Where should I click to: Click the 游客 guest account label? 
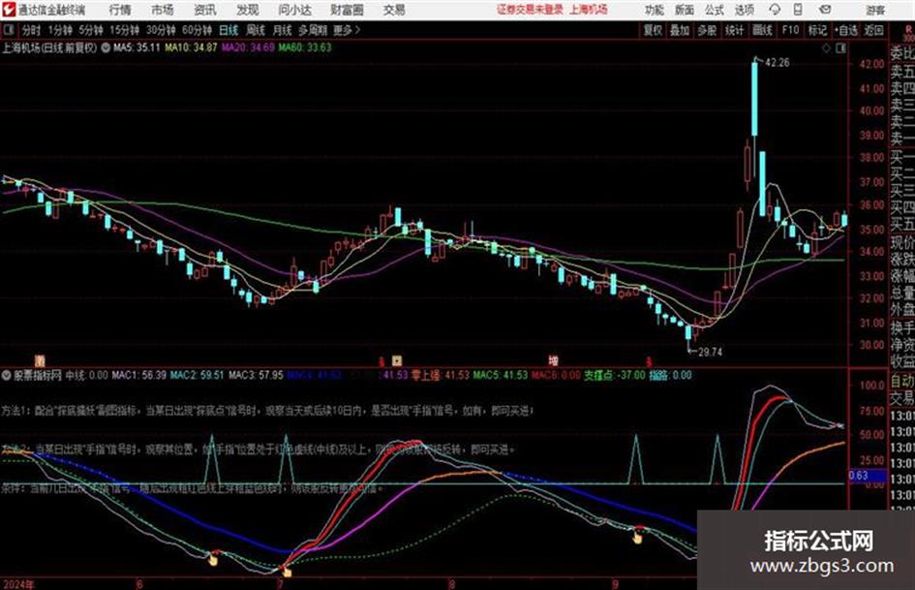[875, 10]
